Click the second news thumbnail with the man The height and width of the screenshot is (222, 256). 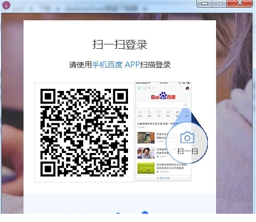146,153
